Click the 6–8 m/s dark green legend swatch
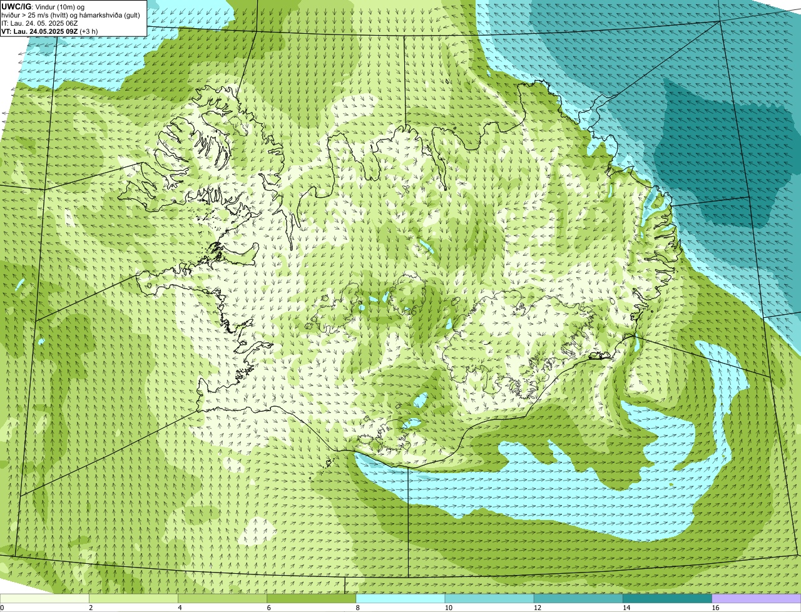801x612 pixels. (311, 599)
